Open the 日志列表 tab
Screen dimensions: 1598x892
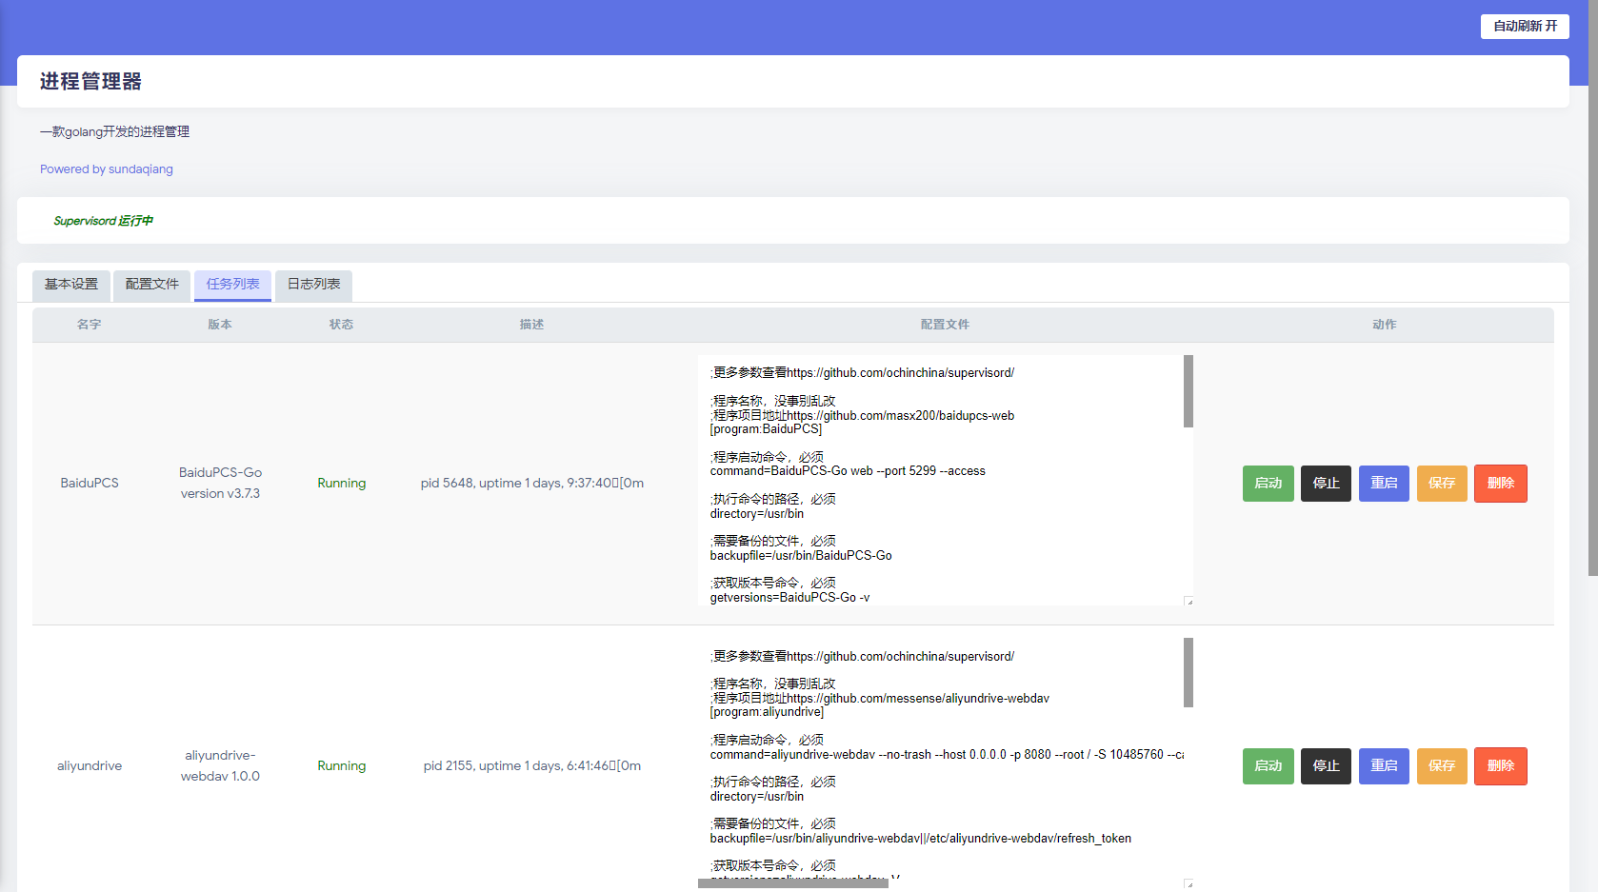click(x=314, y=285)
